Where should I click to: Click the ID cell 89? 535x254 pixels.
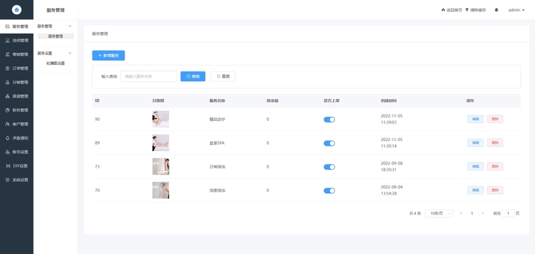click(x=97, y=143)
